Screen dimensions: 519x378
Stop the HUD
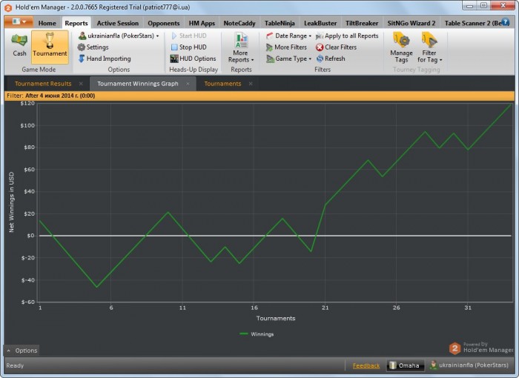[x=188, y=47]
